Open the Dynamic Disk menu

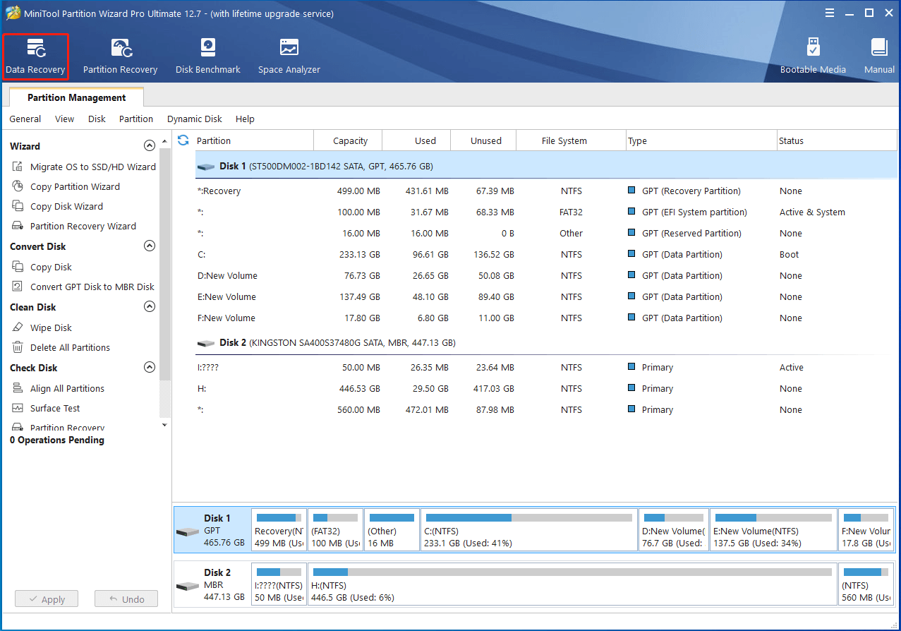tap(195, 119)
